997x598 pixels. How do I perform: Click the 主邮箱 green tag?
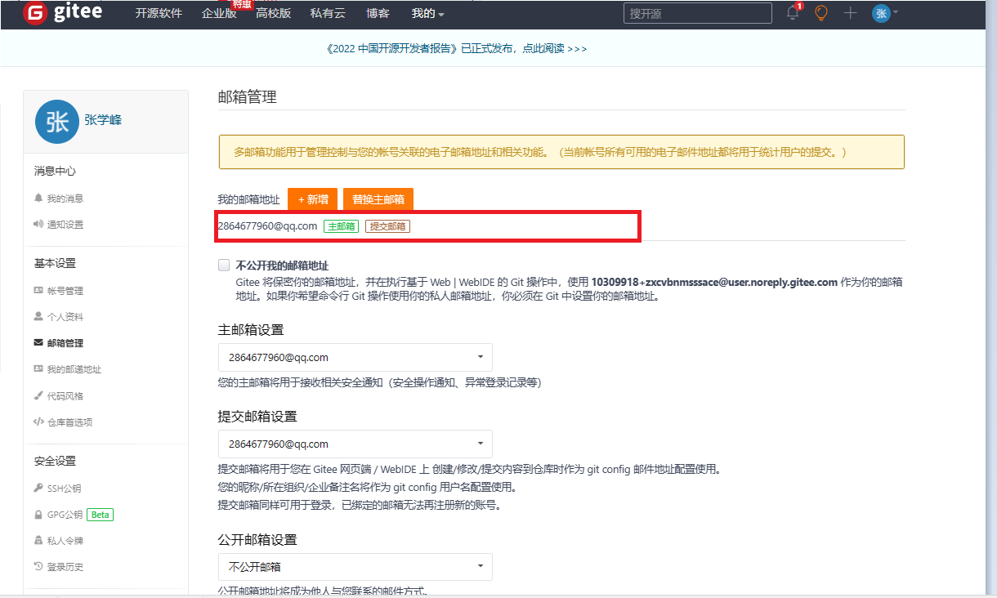pyautogui.click(x=341, y=226)
